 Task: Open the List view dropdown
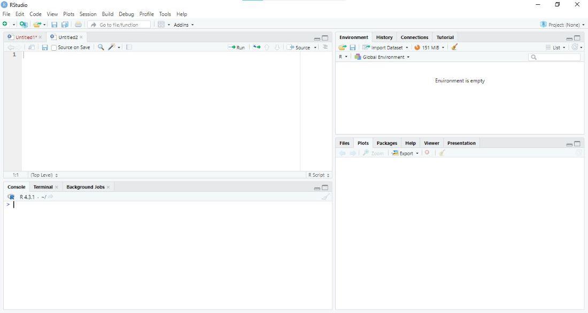click(555, 48)
